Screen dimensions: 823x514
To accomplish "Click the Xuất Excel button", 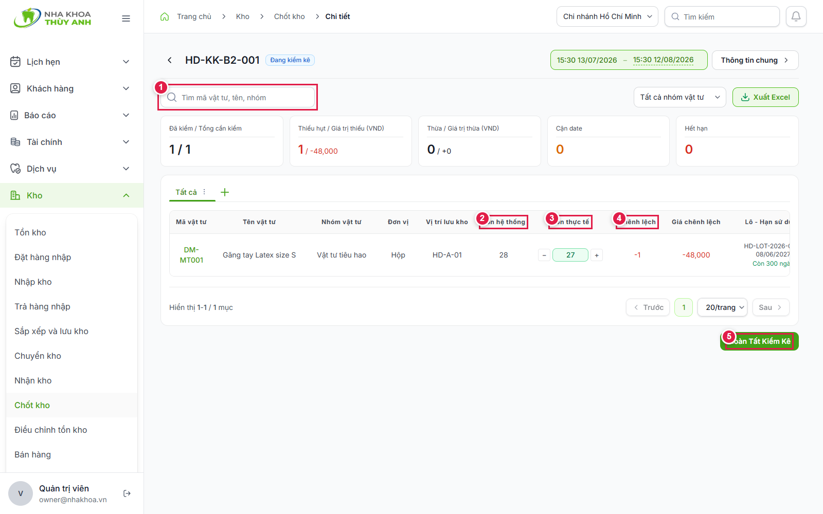I will coord(765,97).
